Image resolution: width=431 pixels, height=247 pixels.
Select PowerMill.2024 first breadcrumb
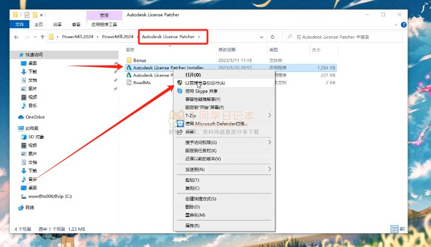click(78, 36)
